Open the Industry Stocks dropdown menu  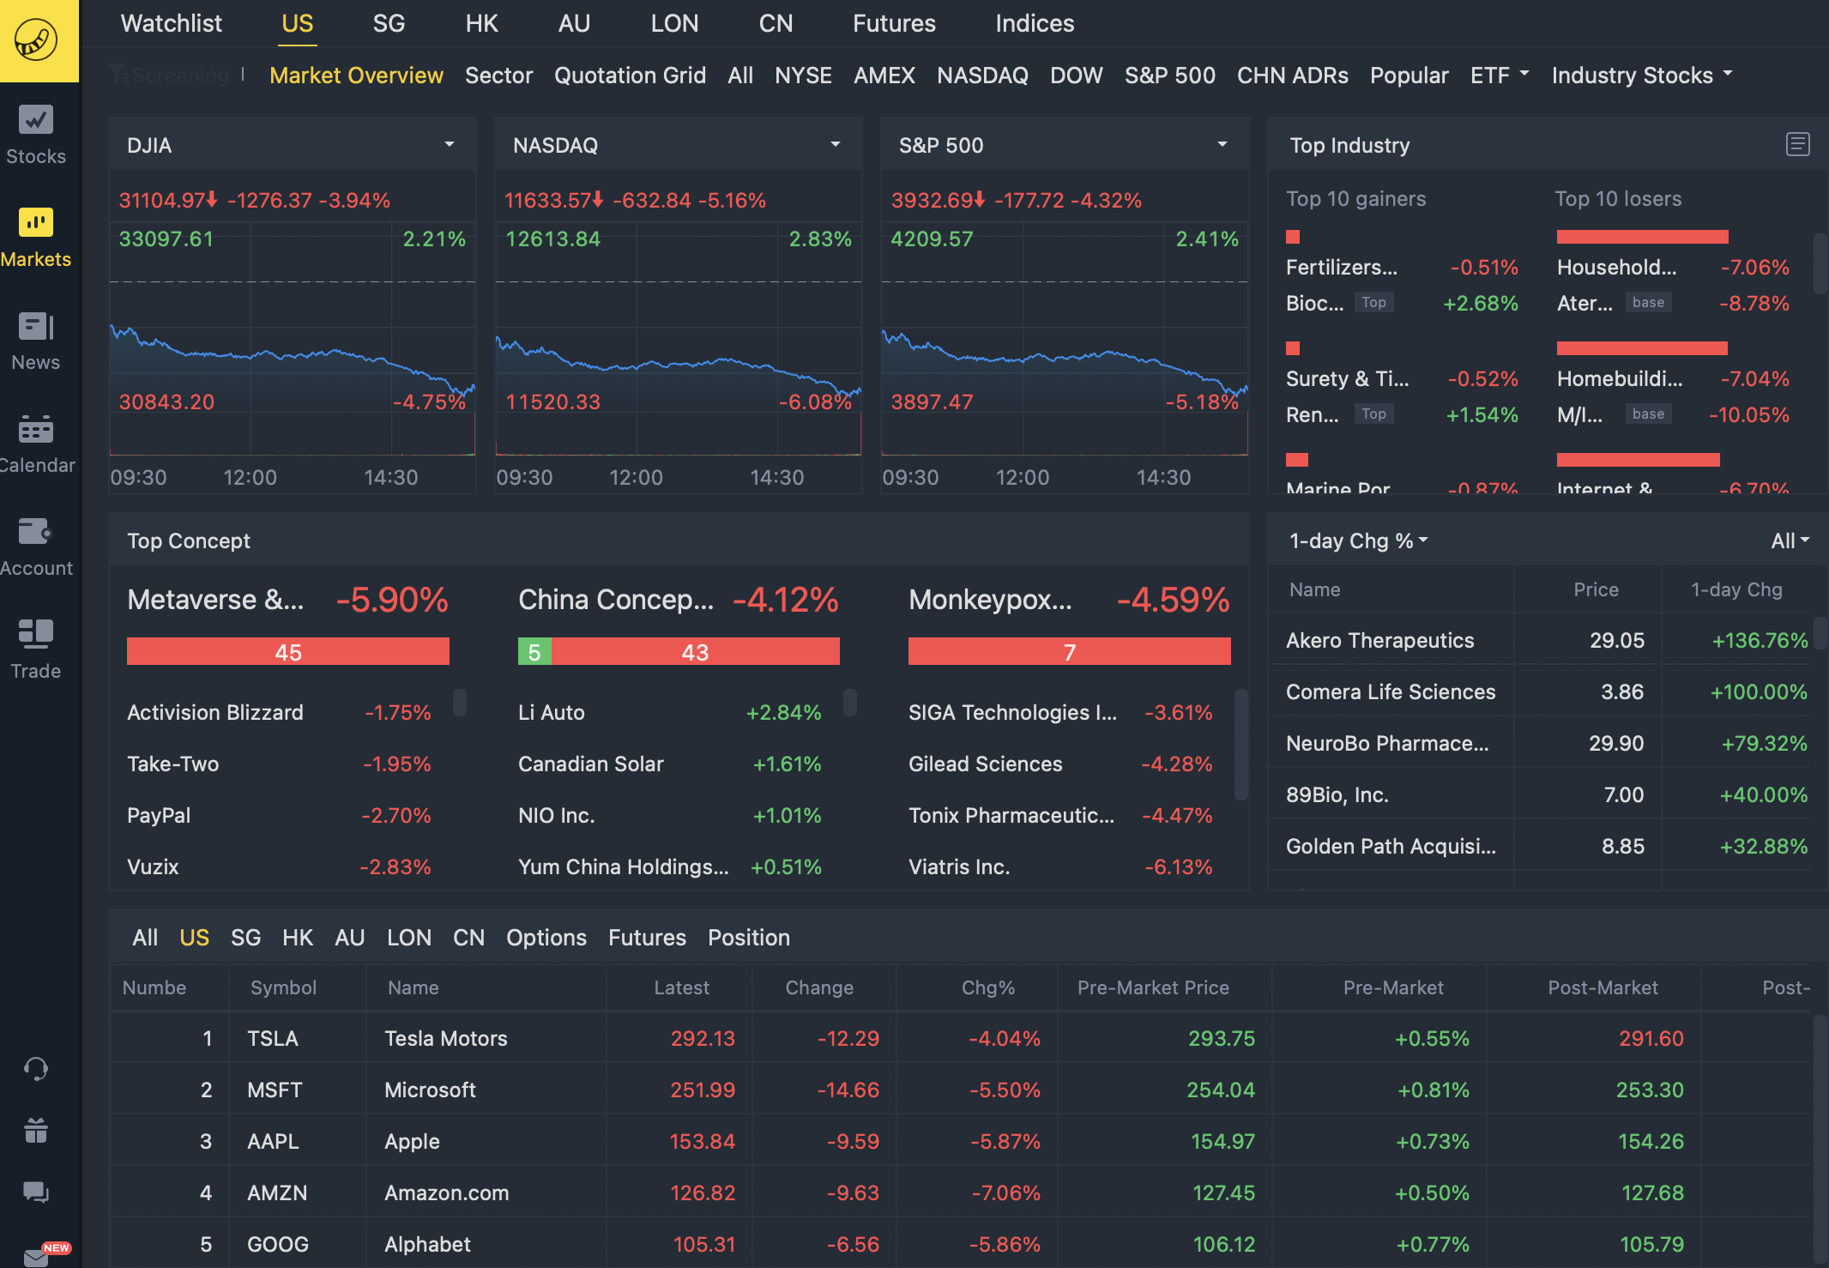pyautogui.click(x=1642, y=75)
